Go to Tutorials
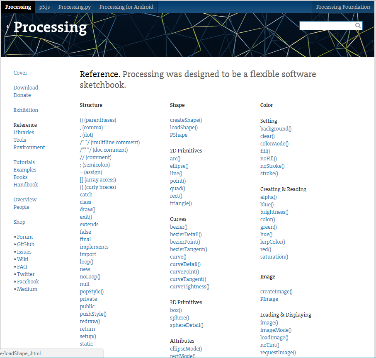The image size is (376, 358). (24, 162)
